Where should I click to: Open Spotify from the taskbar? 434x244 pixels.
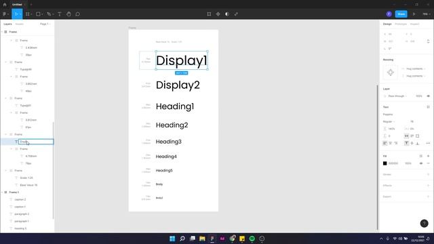[x=252, y=239]
